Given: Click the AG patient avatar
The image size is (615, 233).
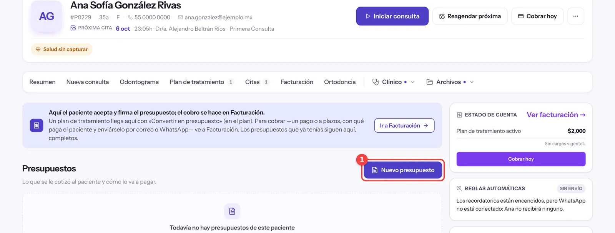Looking at the screenshot, I should pos(47,17).
